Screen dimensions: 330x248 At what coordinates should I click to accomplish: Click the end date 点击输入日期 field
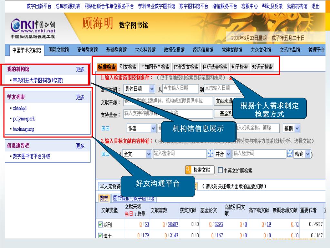coord(222,88)
